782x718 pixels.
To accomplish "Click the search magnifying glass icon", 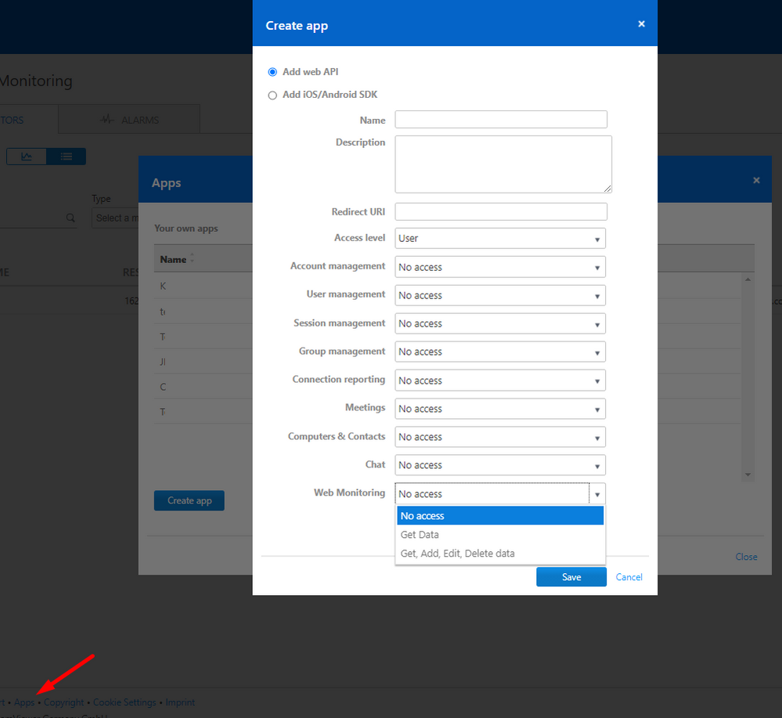I will pyautogui.click(x=70, y=217).
